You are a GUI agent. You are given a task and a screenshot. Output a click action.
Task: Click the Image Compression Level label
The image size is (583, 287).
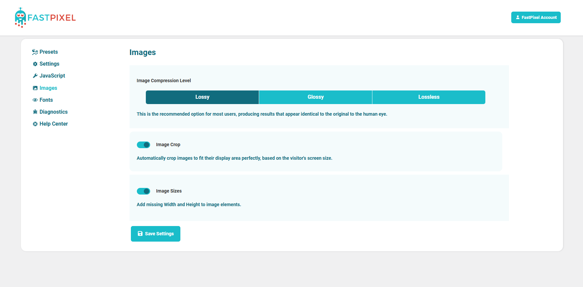click(x=164, y=81)
